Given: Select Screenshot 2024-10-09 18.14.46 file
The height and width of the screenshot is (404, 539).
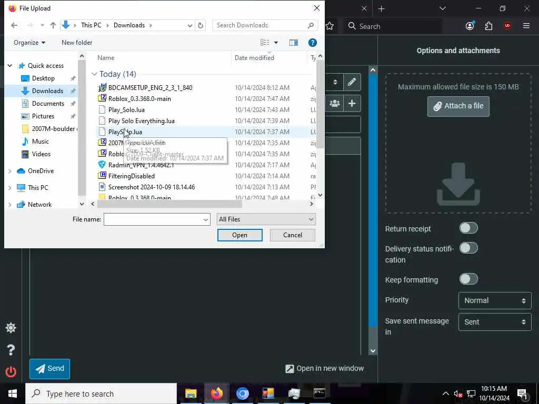Looking at the screenshot, I should tap(151, 187).
